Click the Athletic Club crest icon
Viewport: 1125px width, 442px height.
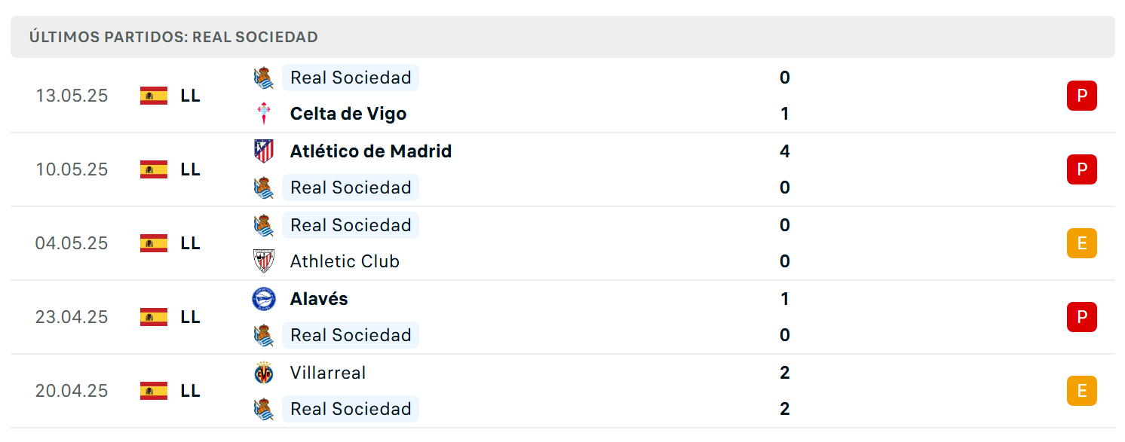pyautogui.click(x=263, y=261)
